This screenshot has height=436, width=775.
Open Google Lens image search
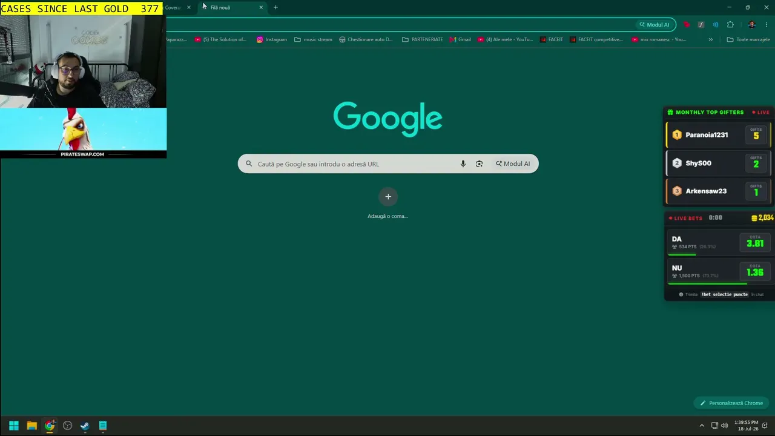(x=479, y=163)
